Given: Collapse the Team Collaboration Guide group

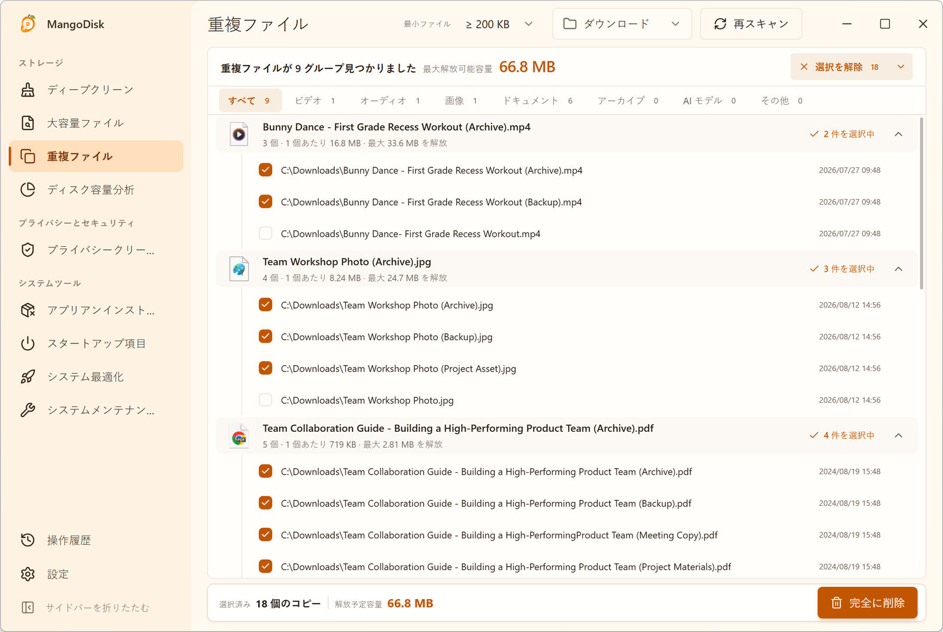Looking at the screenshot, I should (x=899, y=436).
